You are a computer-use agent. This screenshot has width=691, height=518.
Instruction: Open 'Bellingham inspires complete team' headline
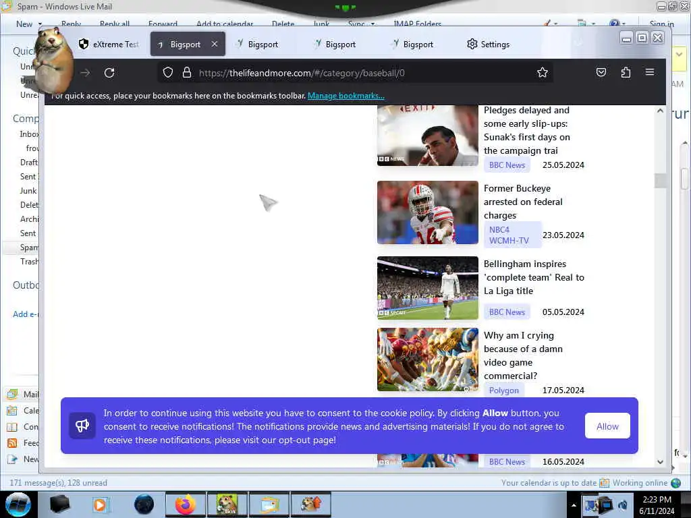tap(534, 277)
